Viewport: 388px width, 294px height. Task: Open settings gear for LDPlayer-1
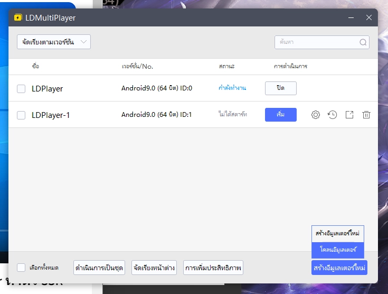click(316, 115)
